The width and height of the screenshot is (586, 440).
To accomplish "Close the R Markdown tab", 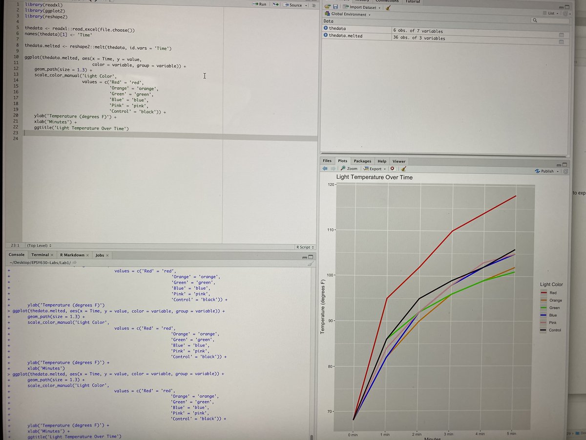I will pos(87,255).
